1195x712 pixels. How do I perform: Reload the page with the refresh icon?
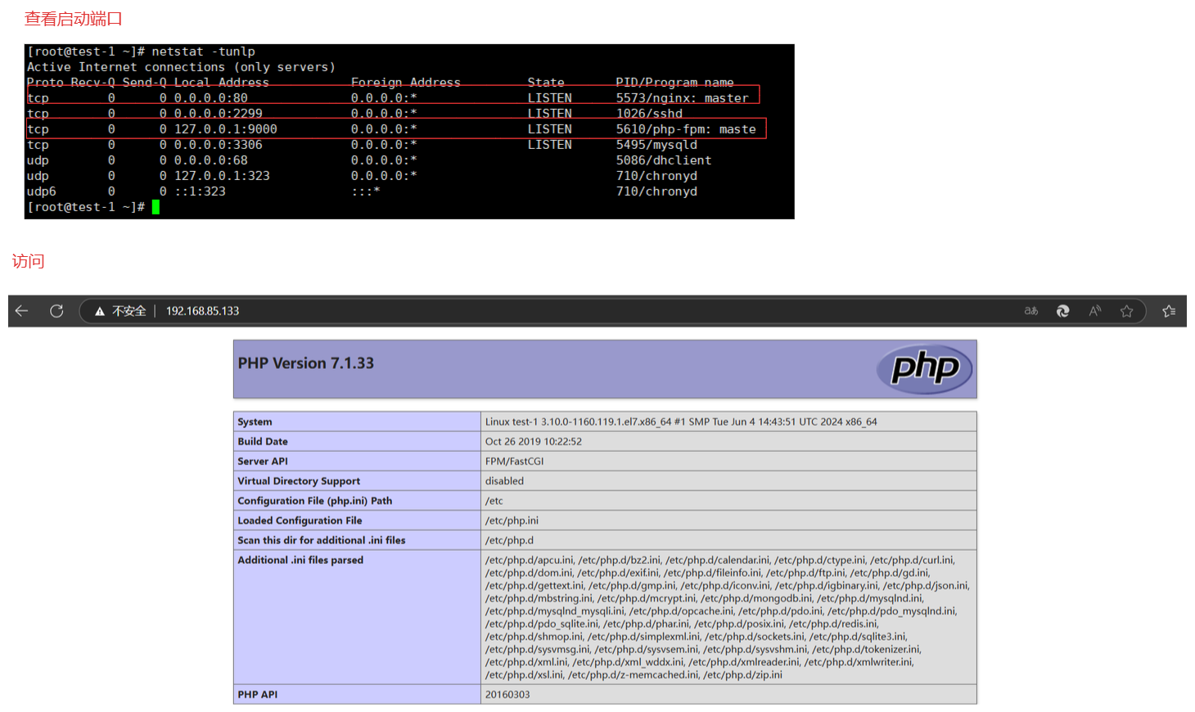[x=56, y=311]
